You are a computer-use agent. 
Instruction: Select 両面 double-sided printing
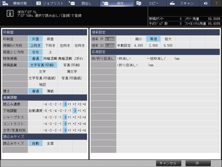tap(50, 39)
